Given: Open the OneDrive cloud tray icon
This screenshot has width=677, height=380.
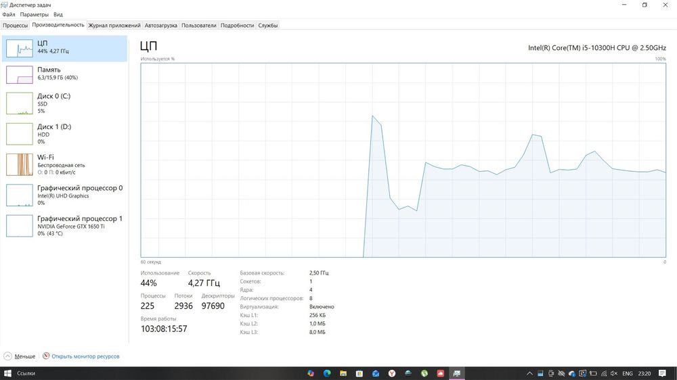Looking at the screenshot, I should [572, 373].
